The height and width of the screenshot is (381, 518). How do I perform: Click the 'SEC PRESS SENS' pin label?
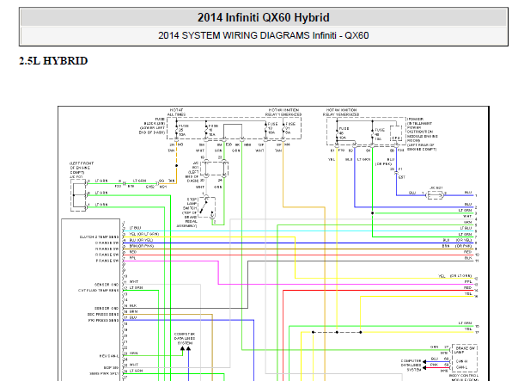pyautogui.click(x=103, y=314)
